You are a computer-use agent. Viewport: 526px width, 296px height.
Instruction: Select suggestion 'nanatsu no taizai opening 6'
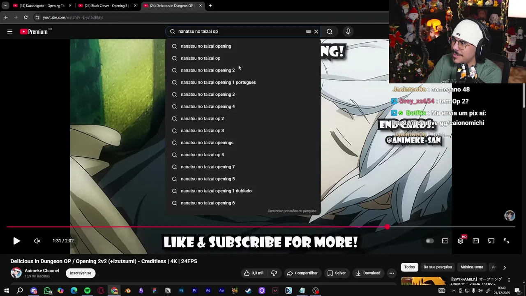(x=243, y=203)
